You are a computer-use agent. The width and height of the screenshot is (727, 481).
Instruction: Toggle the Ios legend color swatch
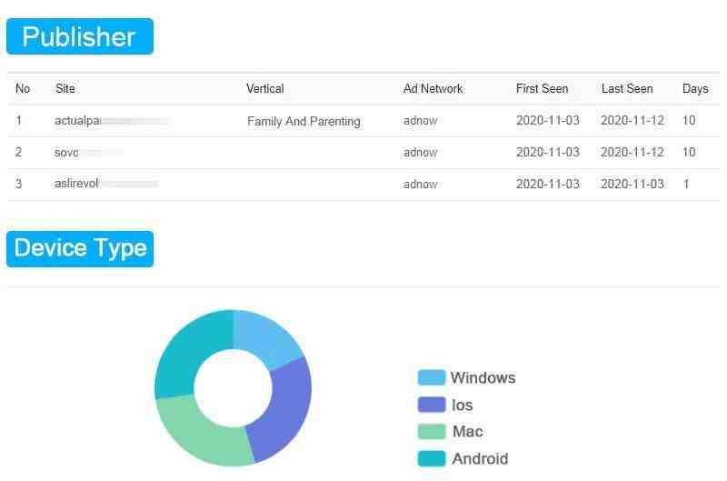coord(431,405)
